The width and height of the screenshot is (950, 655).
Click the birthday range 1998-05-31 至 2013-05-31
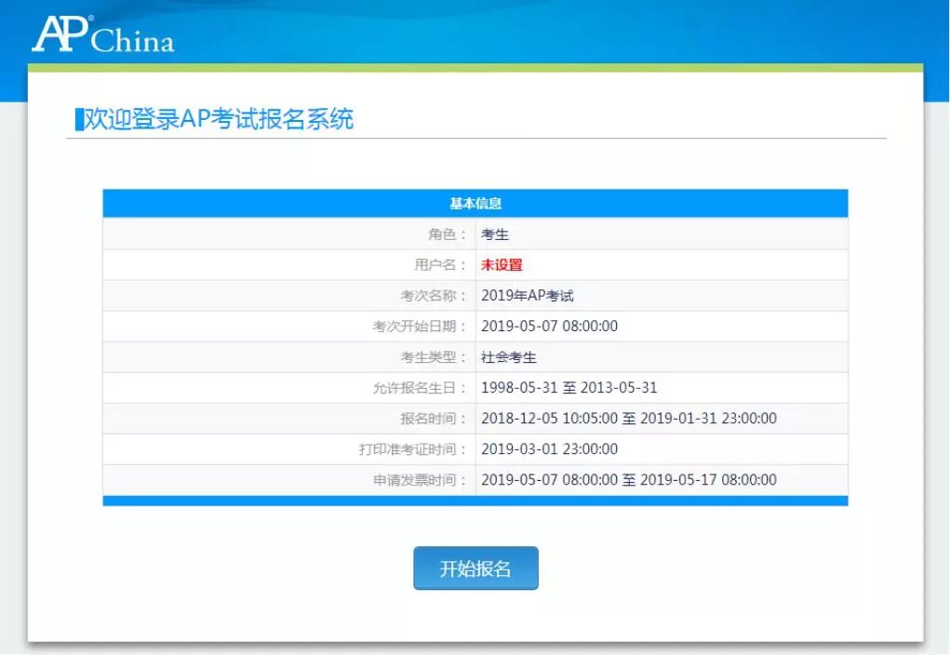click(x=569, y=388)
